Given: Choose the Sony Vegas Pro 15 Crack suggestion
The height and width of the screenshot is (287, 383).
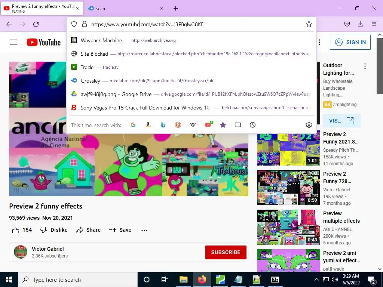Looking at the screenshot, I should click(x=191, y=107).
